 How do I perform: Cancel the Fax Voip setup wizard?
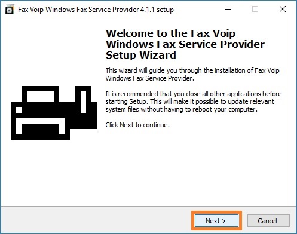coord(268,220)
